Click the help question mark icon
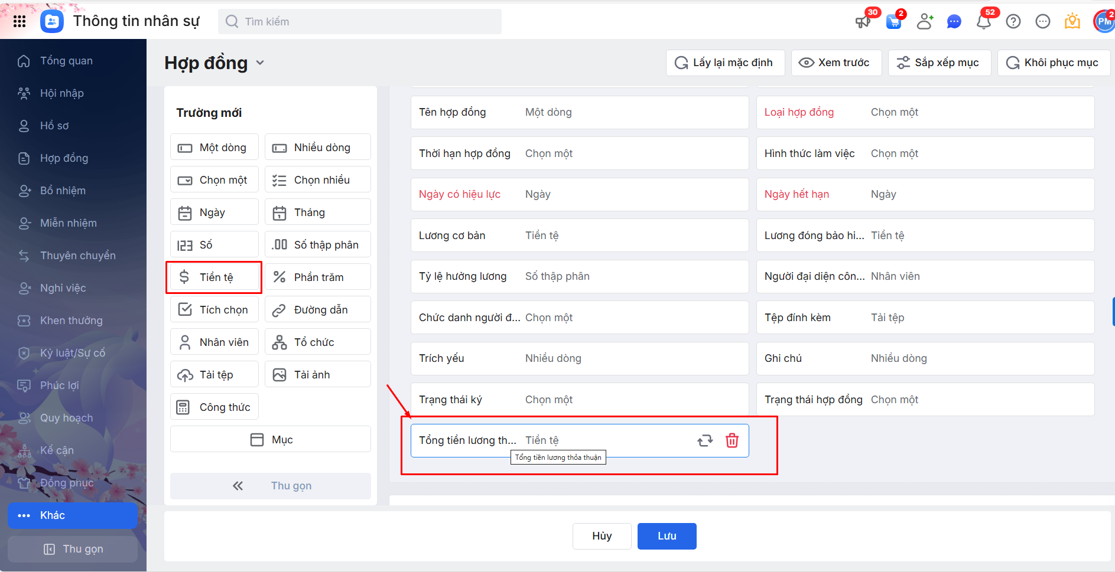Image resolution: width=1115 pixels, height=572 pixels. tap(1013, 22)
